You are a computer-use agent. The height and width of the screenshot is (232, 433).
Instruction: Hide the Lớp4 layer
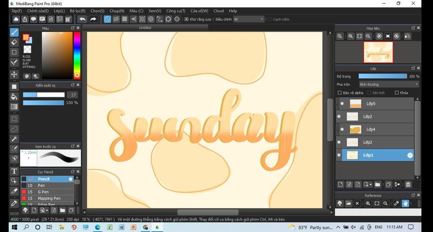tap(342, 129)
